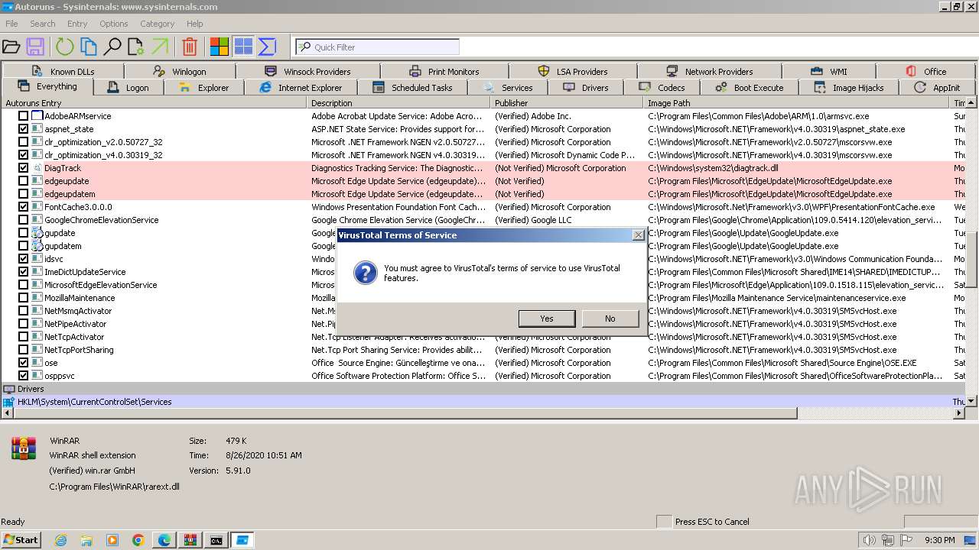Click the gupdate entry icon
The image size is (979, 550).
click(37, 233)
